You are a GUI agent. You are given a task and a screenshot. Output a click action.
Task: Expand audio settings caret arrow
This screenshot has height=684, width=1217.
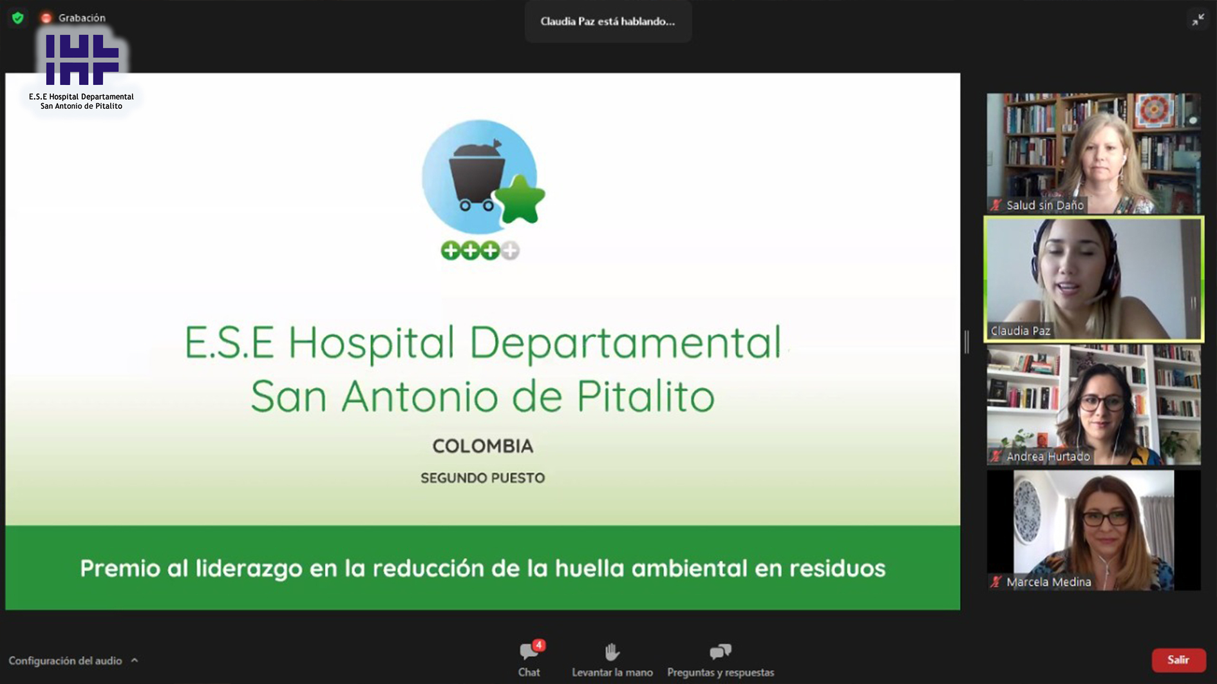pyautogui.click(x=135, y=660)
